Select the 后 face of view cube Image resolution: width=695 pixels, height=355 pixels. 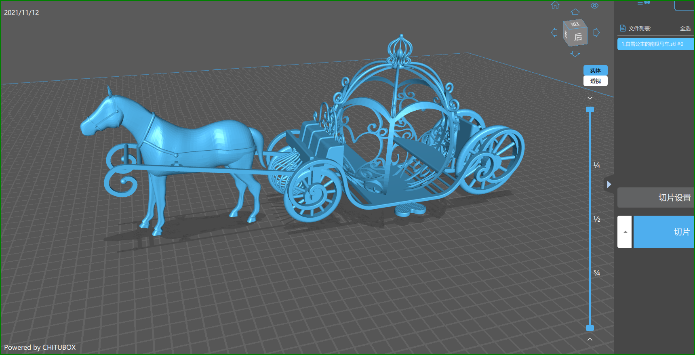[x=578, y=37]
